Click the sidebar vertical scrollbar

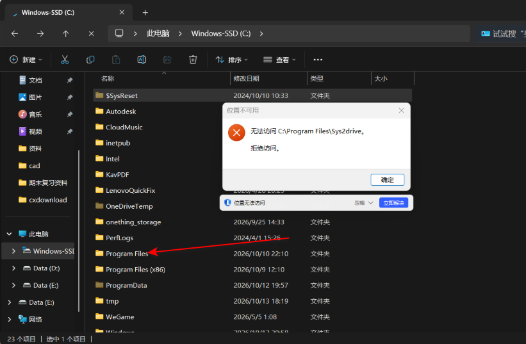click(79, 231)
